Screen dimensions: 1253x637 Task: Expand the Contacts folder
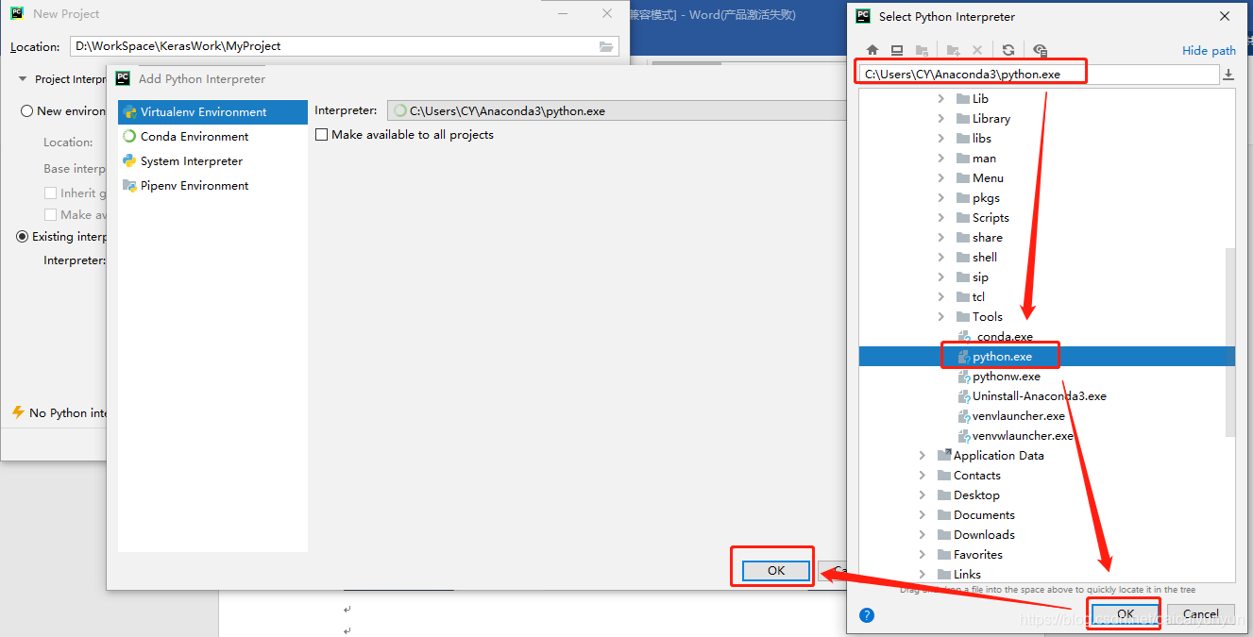[923, 476]
